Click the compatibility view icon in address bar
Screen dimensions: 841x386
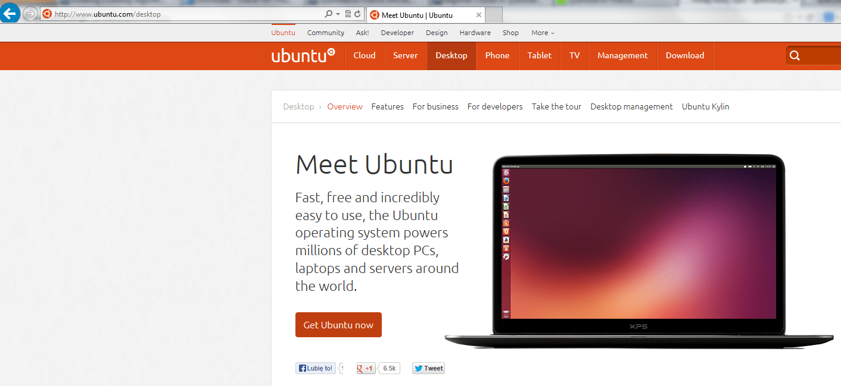point(348,14)
